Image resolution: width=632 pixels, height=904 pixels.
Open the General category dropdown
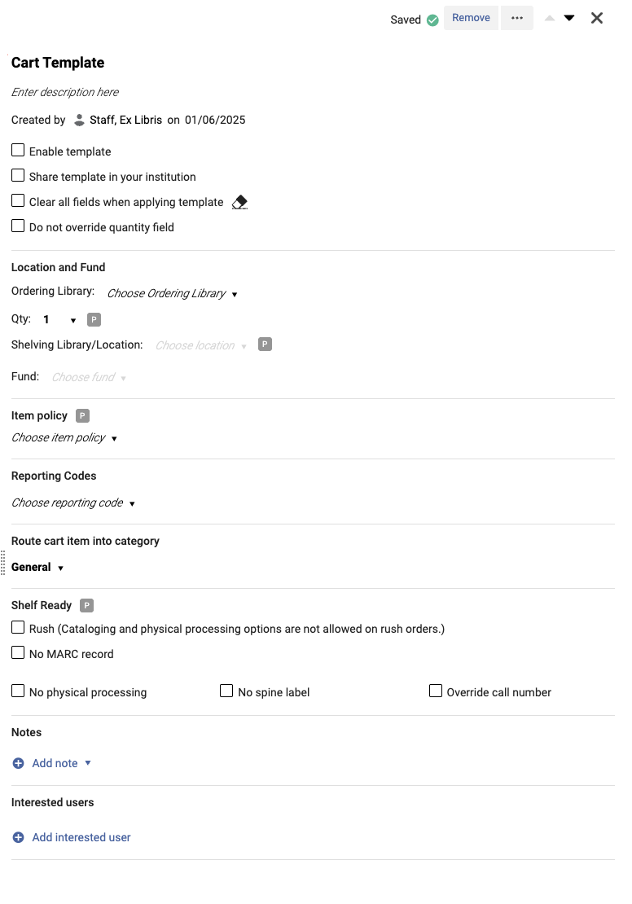37,567
